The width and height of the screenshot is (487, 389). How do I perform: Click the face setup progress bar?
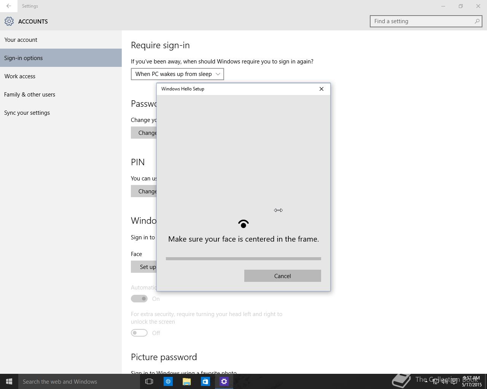tap(243, 259)
